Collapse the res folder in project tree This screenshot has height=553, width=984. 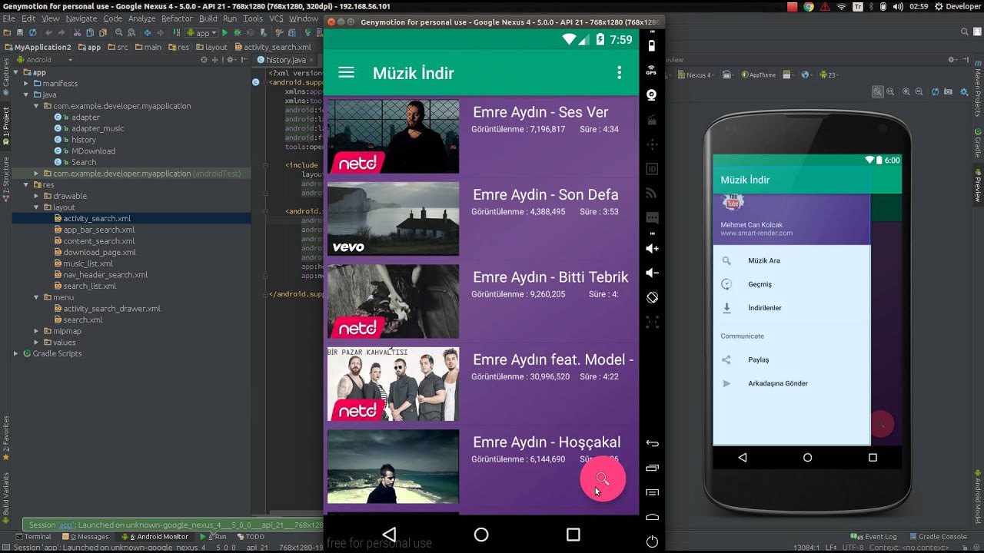click(26, 185)
